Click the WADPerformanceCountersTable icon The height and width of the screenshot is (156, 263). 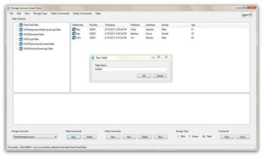21,44
